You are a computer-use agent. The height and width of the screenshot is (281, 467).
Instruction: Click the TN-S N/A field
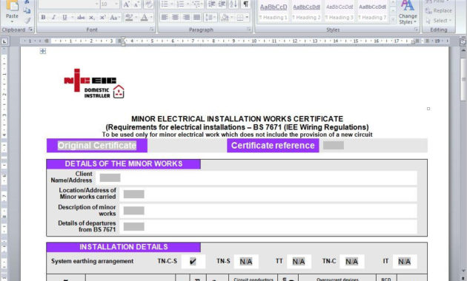(x=246, y=261)
